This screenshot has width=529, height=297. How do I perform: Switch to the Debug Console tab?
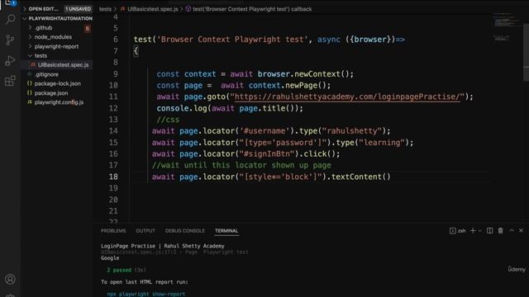[x=185, y=231]
